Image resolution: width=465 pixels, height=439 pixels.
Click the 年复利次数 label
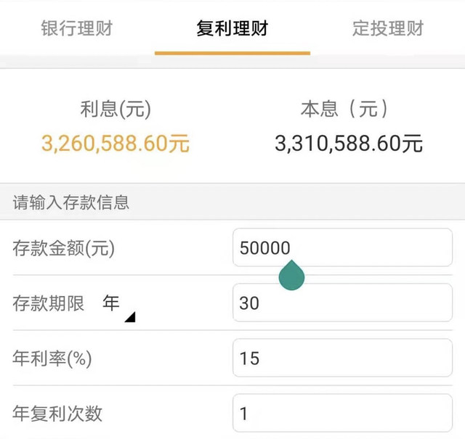tap(57, 414)
